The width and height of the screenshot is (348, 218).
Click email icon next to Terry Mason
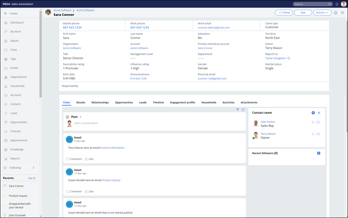[318, 134]
